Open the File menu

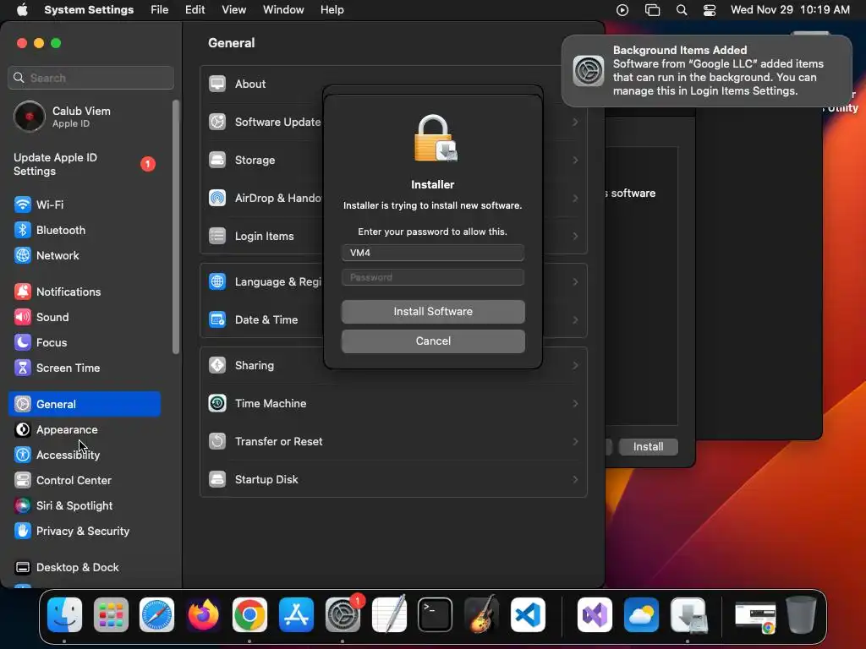[x=160, y=10]
